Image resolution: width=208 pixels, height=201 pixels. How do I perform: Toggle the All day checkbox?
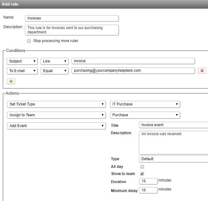pos(142,167)
